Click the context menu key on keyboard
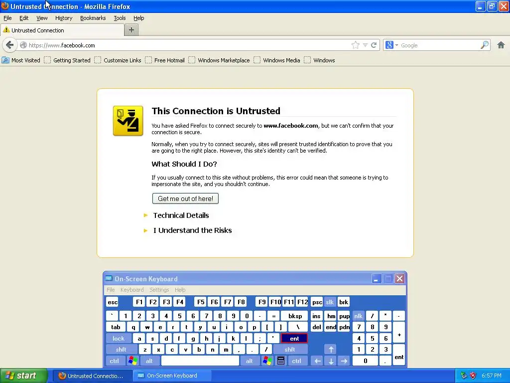Image resolution: width=510 pixels, height=383 pixels. pos(281,361)
